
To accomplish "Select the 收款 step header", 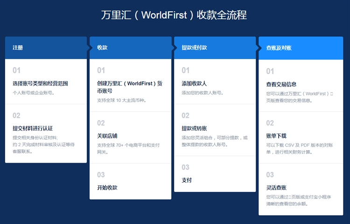I will 130,48.
